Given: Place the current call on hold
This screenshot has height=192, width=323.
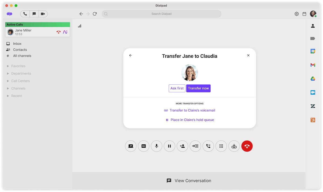Looking at the screenshot, I should point(169,146).
